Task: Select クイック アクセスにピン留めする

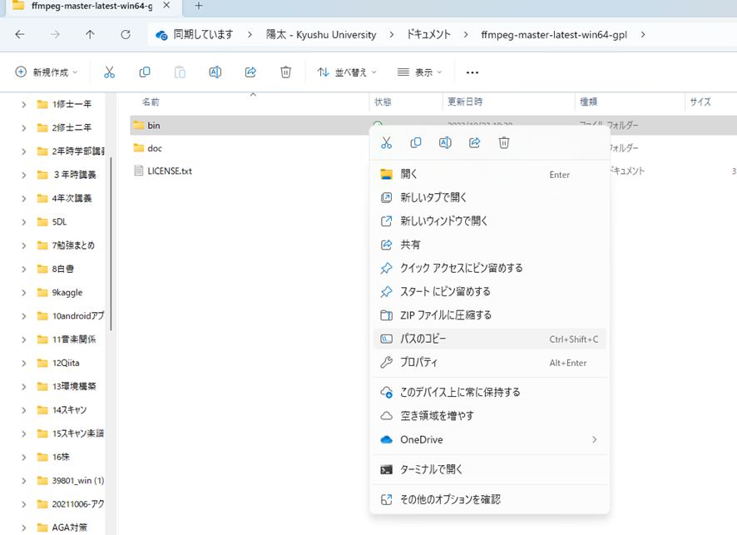Action: click(489, 268)
